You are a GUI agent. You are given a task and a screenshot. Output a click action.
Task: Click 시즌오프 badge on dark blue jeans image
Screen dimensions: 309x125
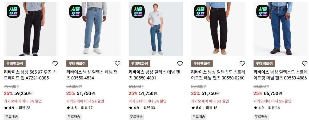263,11
